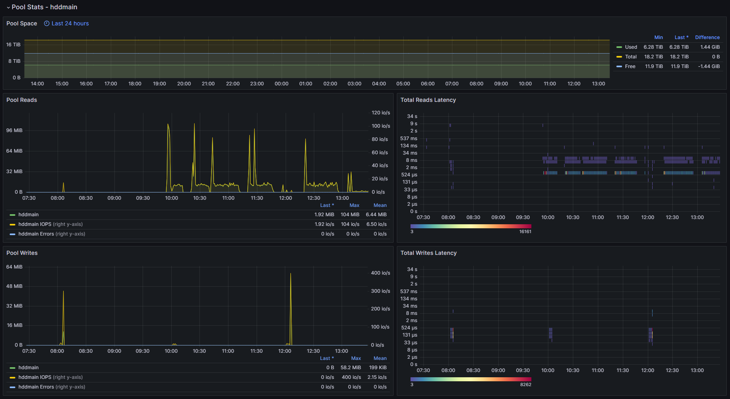Open the Total Reads Latency panel menu
The width and height of the screenshot is (730, 399).
428,100
